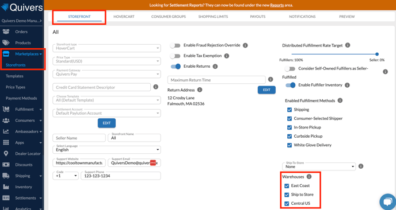Switch to the Preview tab

(x=346, y=17)
